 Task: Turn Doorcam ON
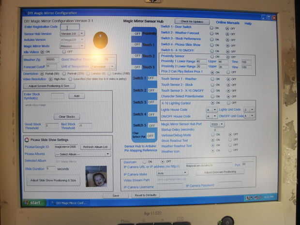(145, 162)
